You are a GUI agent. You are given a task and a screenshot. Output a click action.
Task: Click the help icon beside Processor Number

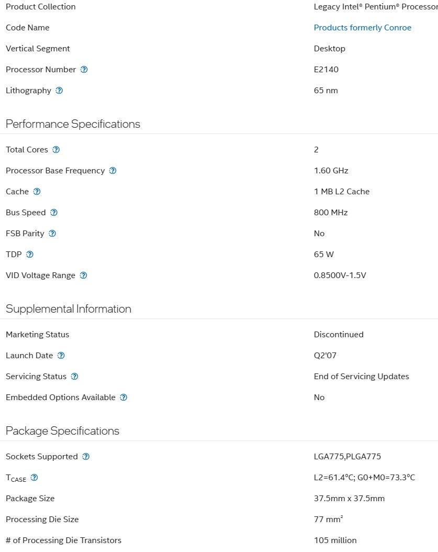coord(84,70)
